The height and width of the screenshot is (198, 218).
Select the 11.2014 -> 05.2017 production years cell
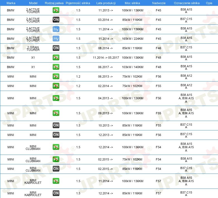(106, 58)
